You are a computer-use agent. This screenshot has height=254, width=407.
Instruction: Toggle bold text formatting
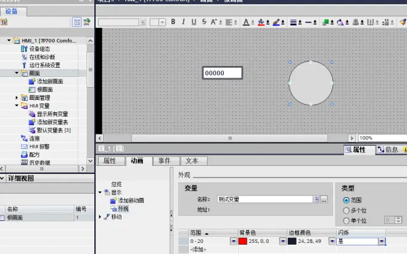173,22
